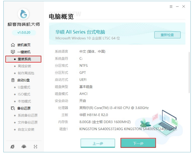The height and width of the screenshot is (154, 193).
Task: Expand the 备份还原 section
Action: coord(23,108)
